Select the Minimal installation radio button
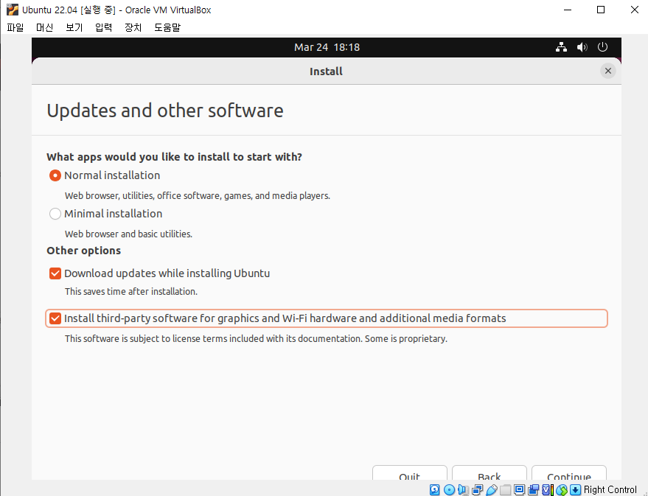 [x=55, y=214]
